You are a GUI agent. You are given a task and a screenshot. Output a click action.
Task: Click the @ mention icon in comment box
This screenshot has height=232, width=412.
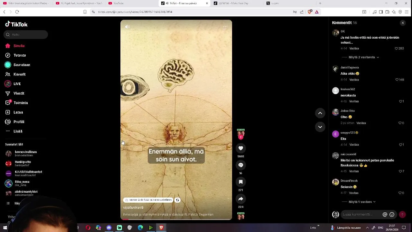385,215
